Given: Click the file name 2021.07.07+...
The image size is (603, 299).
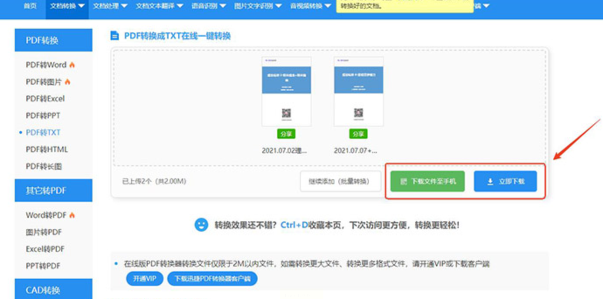Looking at the screenshot, I should click(x=356, y=151).
